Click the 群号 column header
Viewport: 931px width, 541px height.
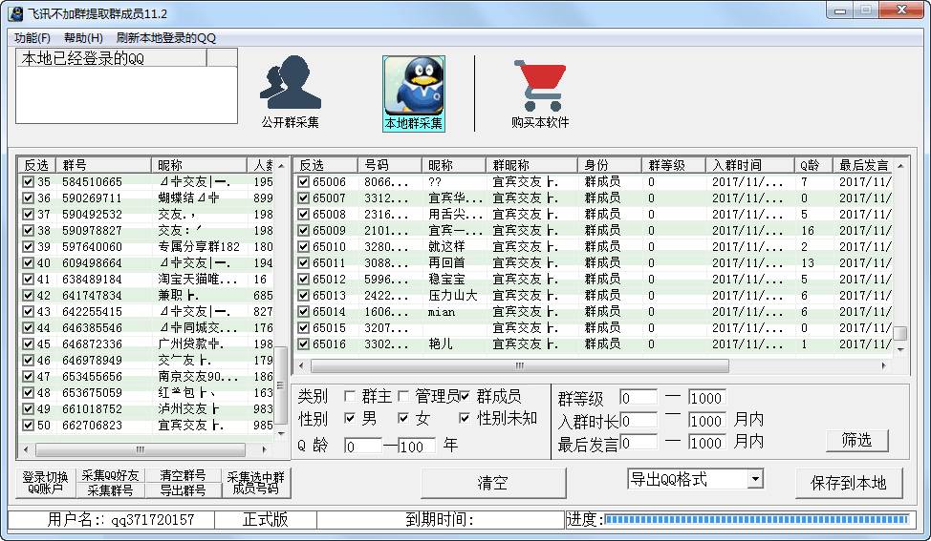(x=103, y=165)
